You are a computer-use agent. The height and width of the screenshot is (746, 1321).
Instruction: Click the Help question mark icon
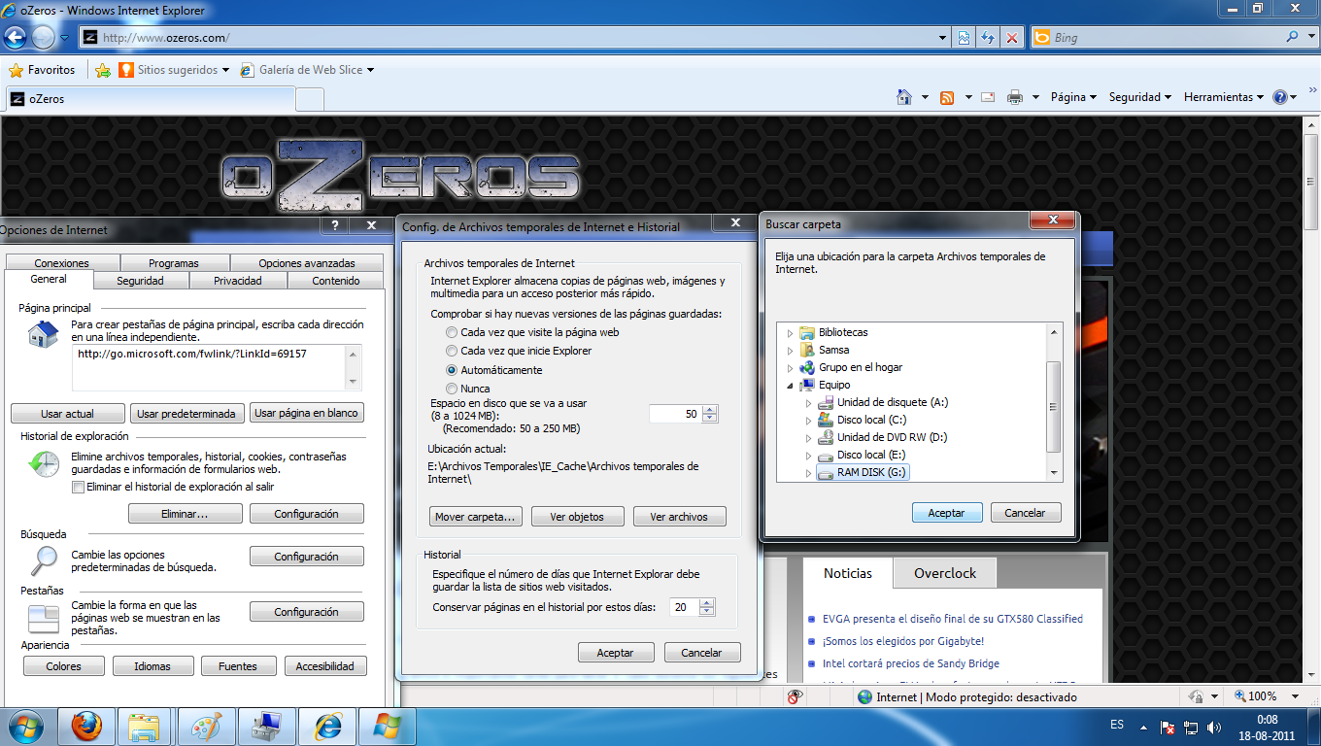click(x=1279, y=97)
